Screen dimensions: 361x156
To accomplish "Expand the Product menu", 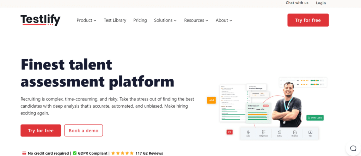I will (x=87, y=20).
